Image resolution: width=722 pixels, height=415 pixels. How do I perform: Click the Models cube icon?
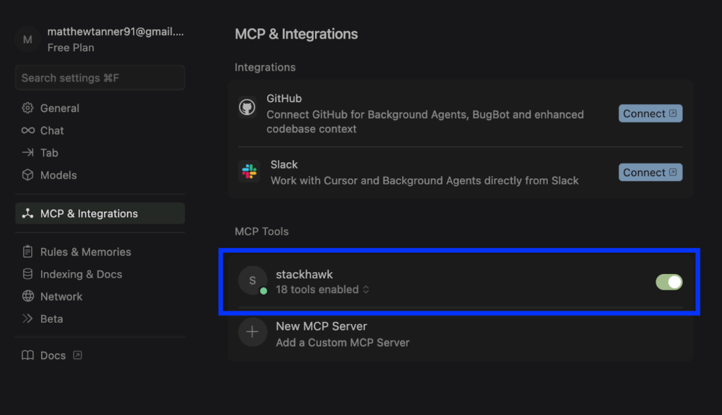(27, 175)
